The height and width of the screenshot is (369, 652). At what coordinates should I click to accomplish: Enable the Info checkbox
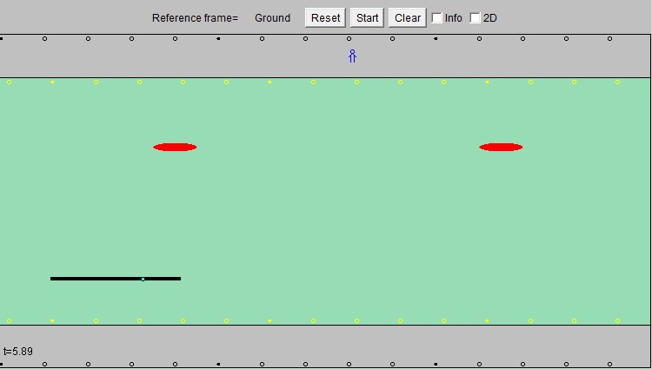coord(437,17)
